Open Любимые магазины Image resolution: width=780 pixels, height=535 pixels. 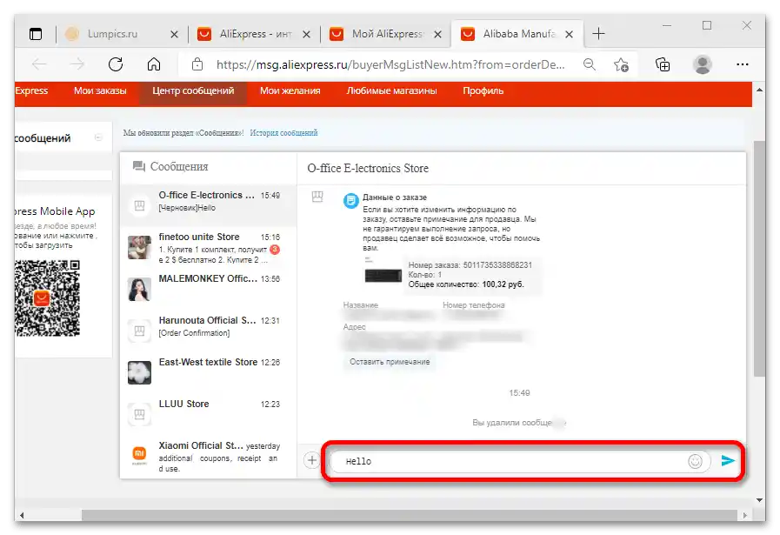click(x=391, y=91)
